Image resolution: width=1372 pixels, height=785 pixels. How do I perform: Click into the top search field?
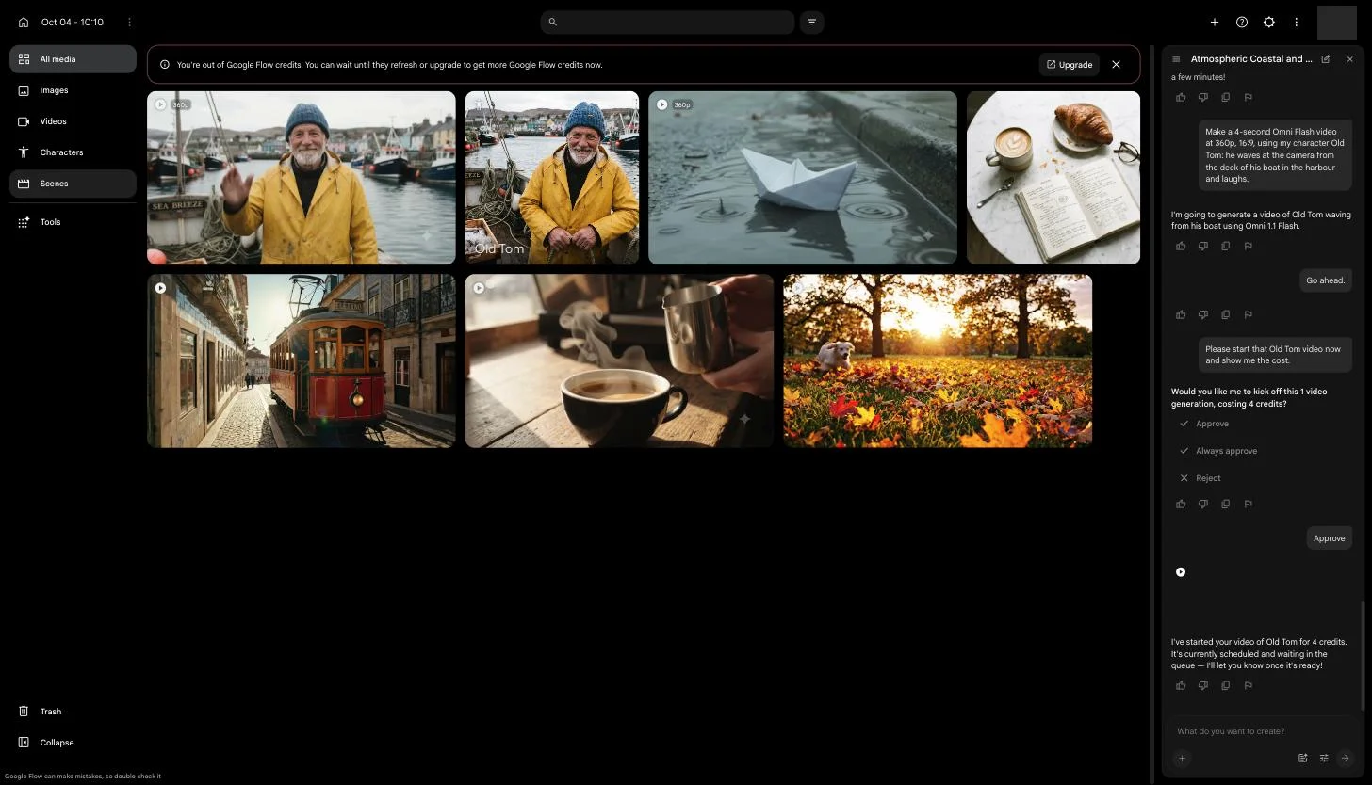coord(667,22)
